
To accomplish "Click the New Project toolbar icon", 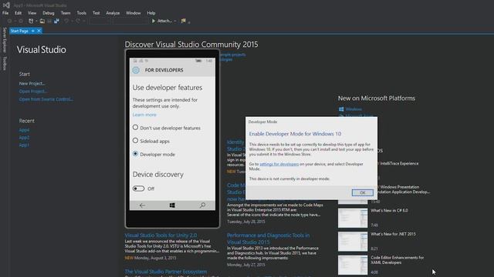I will 31,21.
